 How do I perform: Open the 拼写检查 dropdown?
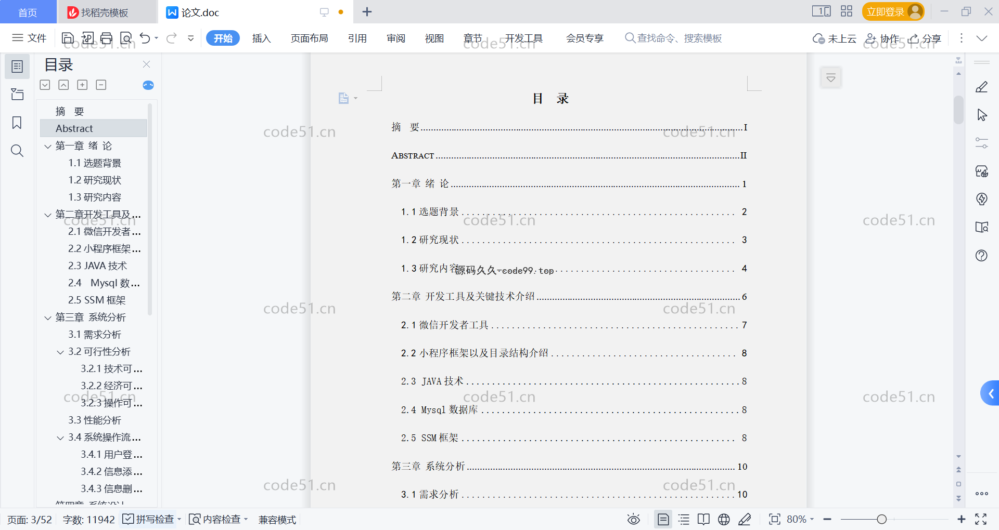coord(180,519)
